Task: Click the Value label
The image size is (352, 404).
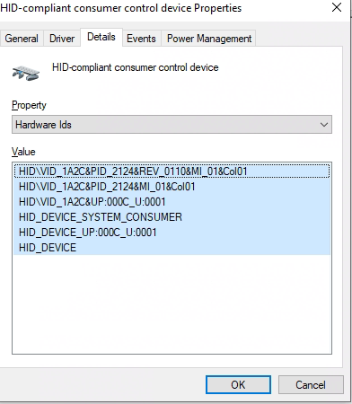Action: 23,152
